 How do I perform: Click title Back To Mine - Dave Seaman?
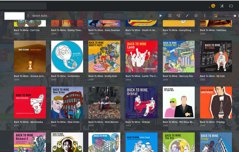tap(104, 30)
